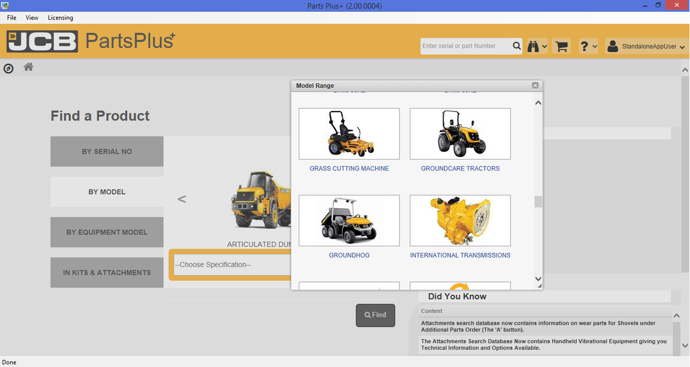Switch to IN KITS & ATTACHMENTS tab
690x367 pixels.
click(x=107, y=273)
